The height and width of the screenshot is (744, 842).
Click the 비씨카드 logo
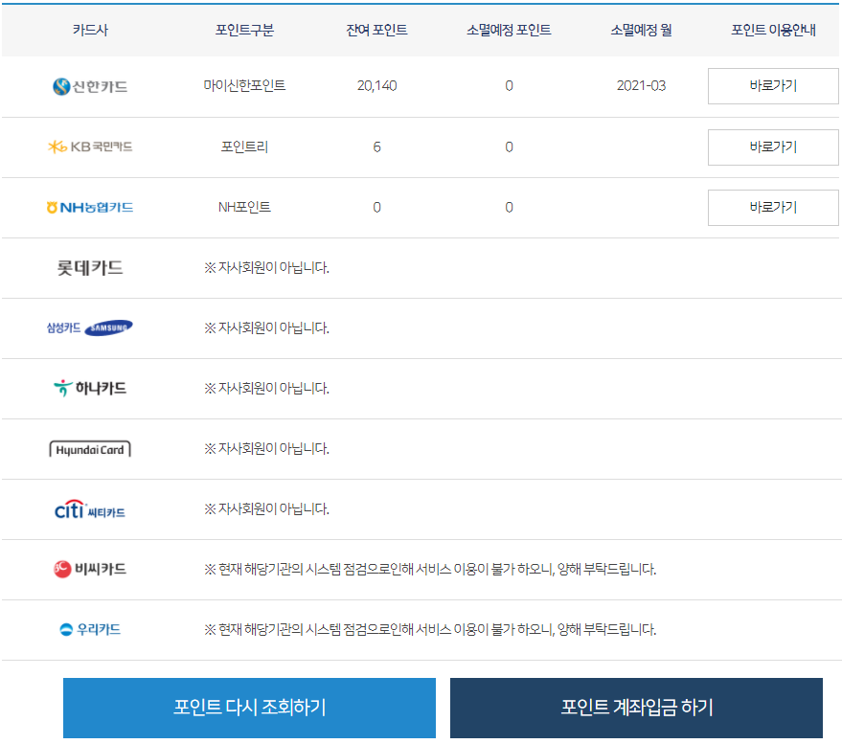tap(90, 569)
